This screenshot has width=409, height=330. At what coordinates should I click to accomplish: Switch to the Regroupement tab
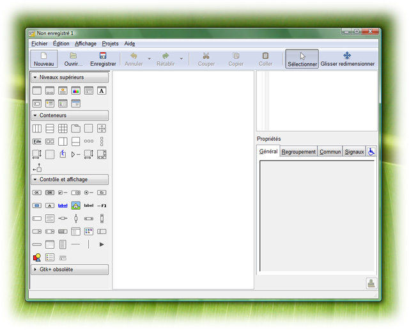298,152
